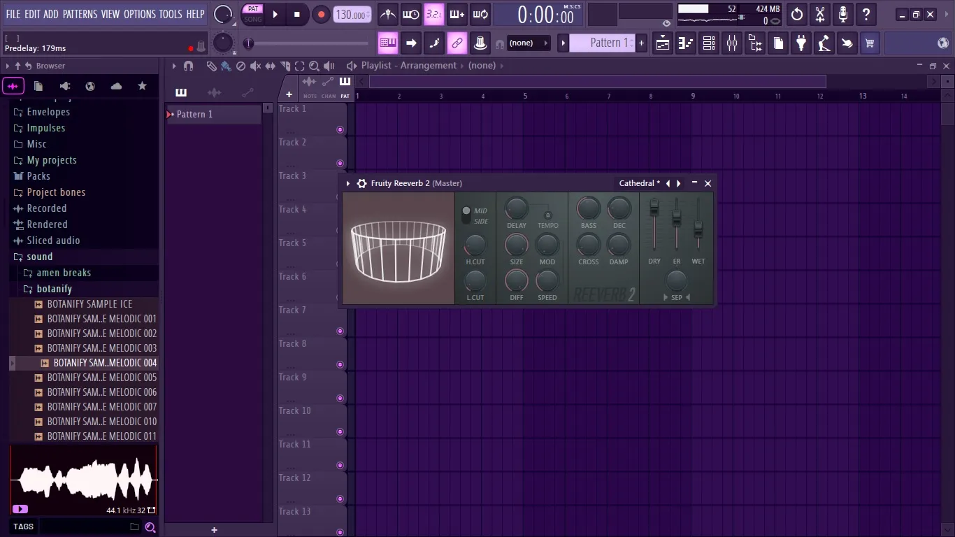This screenshot has width=955, height=537.
Task: Toggle the recording countdown 3.2.1 icon
Action: pyautogui.click(x=434, y=14)
